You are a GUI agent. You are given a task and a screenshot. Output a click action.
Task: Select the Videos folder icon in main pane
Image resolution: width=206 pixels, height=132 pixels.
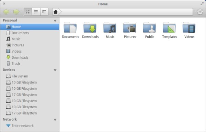[x=189, y=27]
